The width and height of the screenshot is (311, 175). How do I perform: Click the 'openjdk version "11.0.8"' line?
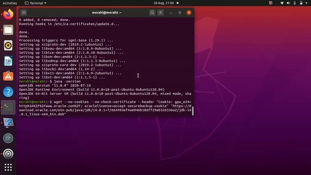[55, 86]
